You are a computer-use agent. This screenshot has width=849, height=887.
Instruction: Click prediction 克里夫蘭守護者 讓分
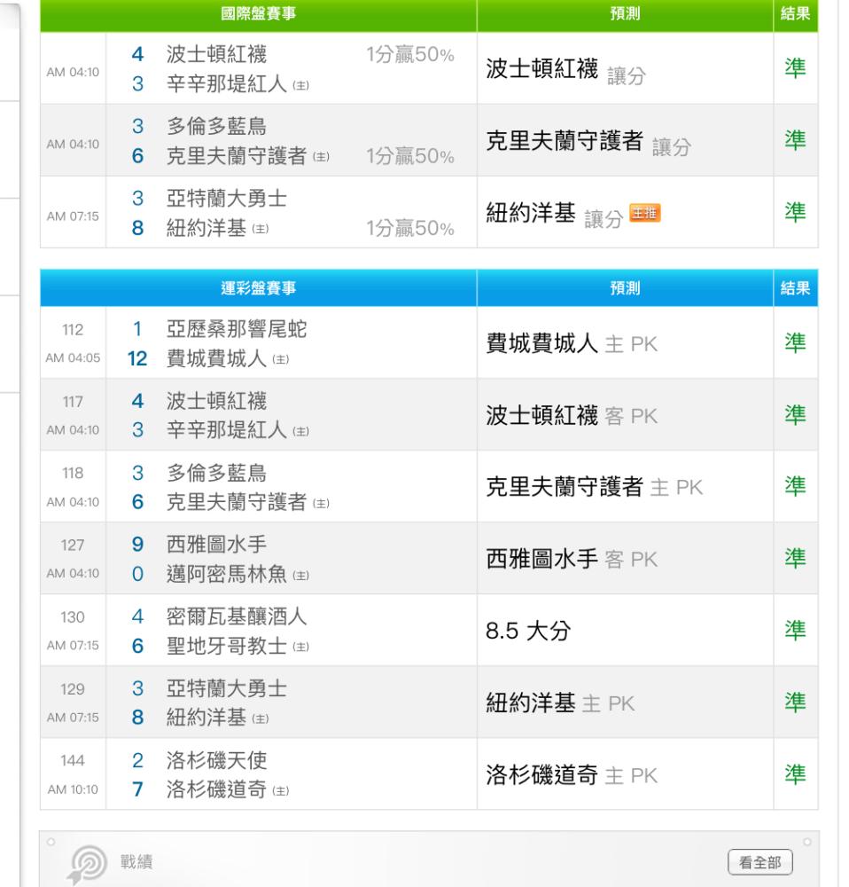pyautogui.click(x=588, y=141)
